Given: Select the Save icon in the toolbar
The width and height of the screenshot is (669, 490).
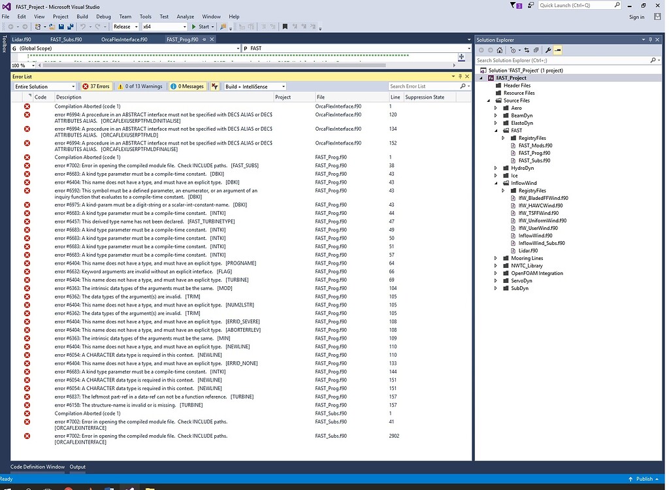Looking at the screenshot, I should click(62, 26).
